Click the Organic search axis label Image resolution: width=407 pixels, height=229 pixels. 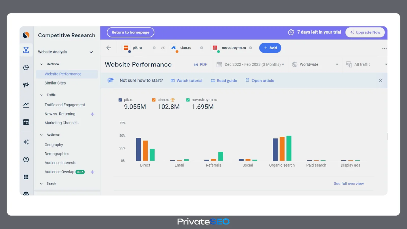(282, 165)
